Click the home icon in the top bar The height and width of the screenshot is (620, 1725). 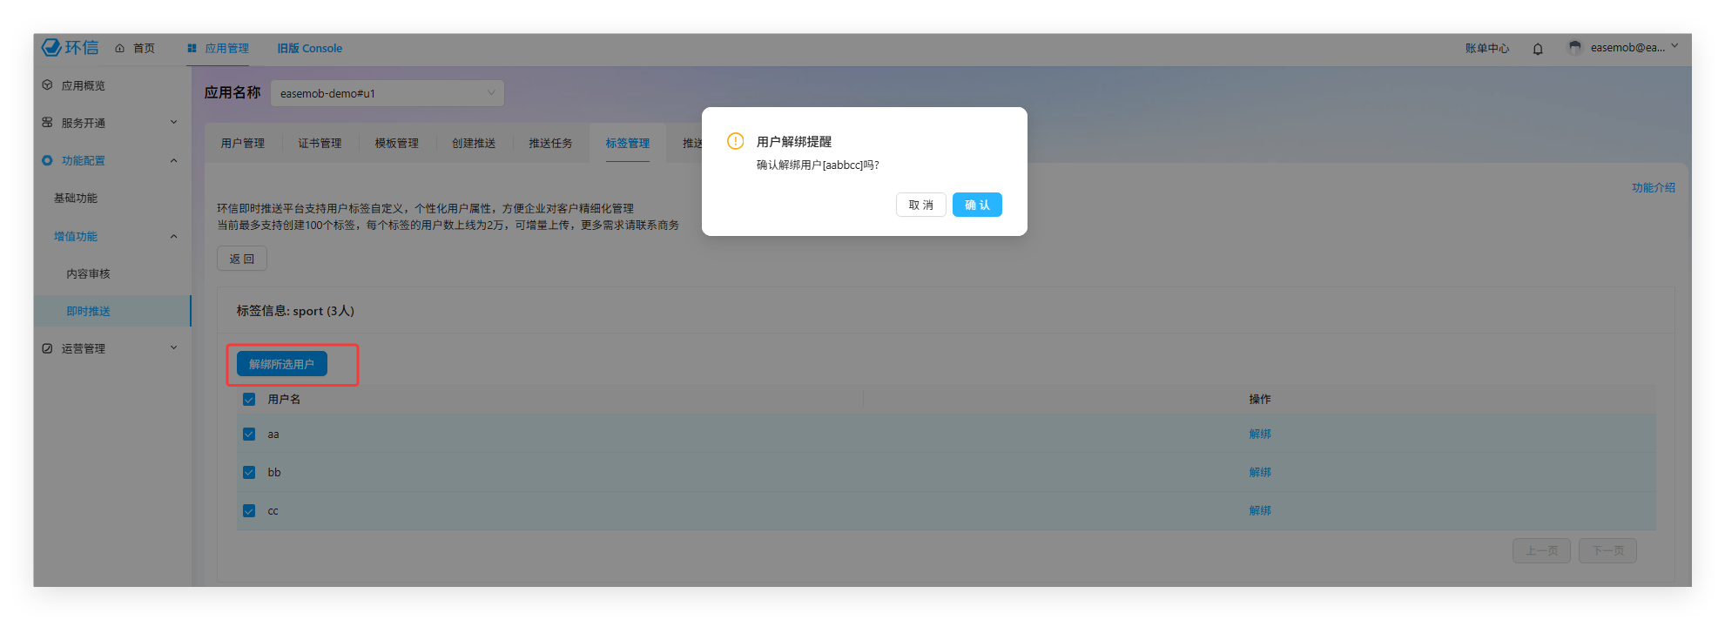pos(120,49)
